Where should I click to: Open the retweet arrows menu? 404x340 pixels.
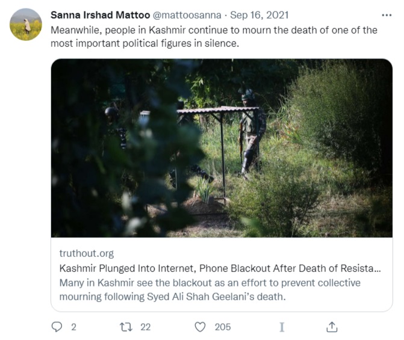pos(126,327)
